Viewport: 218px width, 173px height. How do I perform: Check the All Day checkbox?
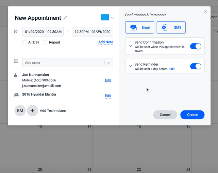coord(24,42)
